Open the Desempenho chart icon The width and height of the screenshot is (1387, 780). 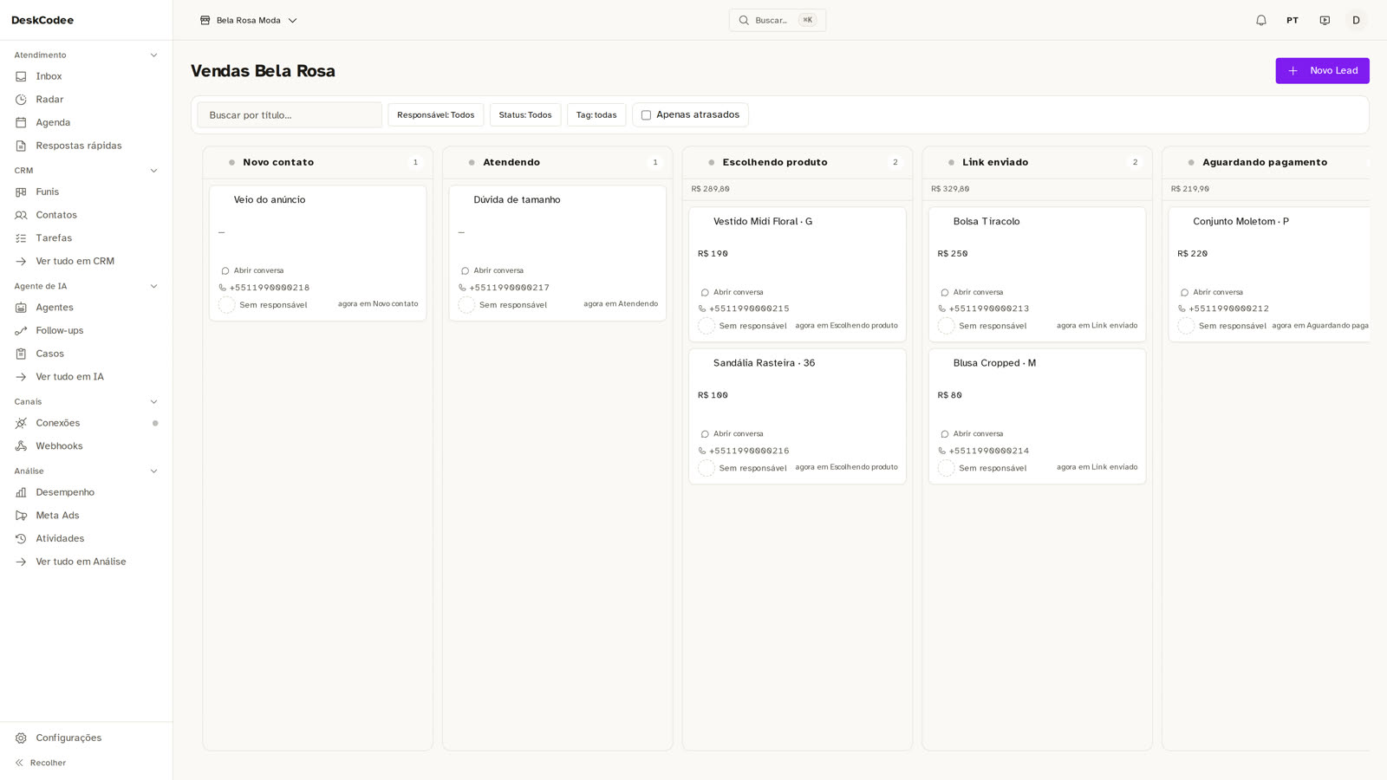pyautogui.click(x=21, y=492)
